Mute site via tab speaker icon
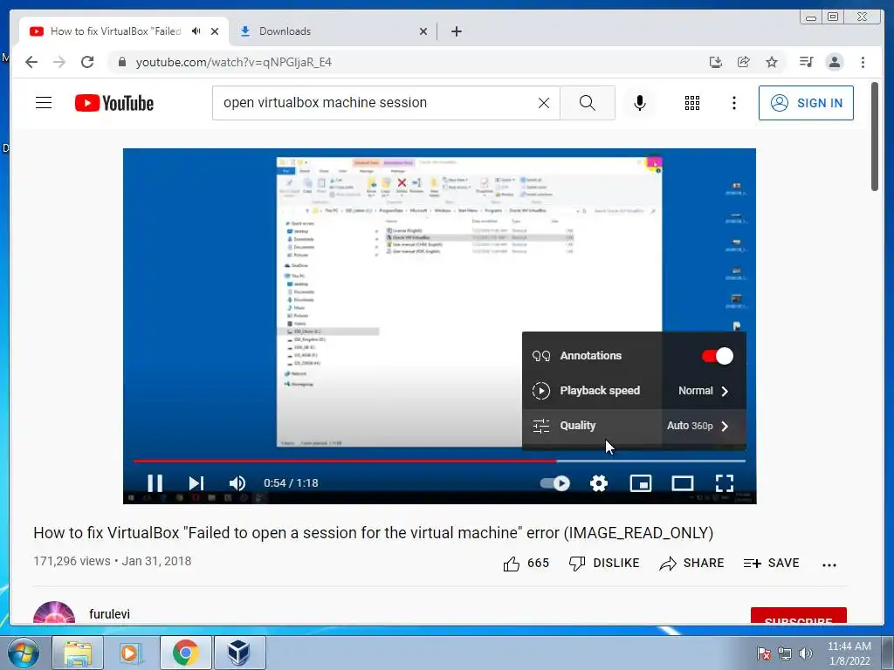 tap(196, 31)
